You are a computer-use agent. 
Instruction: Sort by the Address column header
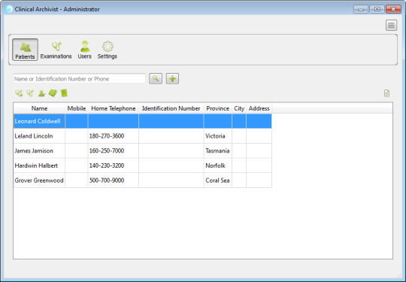click(x=259, y=108)
